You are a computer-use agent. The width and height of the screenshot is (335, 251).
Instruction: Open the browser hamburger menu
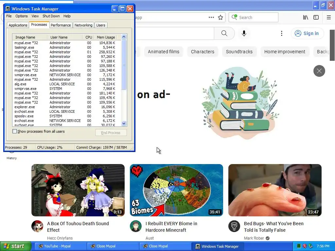pyautogui.click(x=329, y=18)
